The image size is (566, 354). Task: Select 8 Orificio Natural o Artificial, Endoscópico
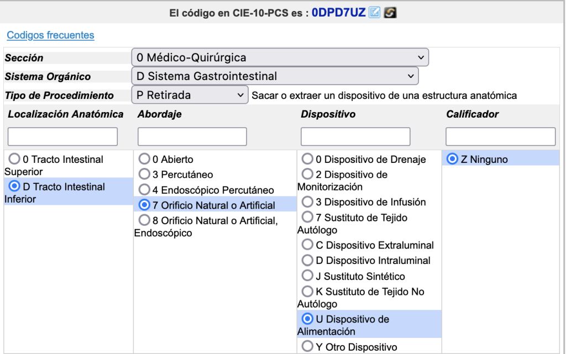[x=145, y=220]
